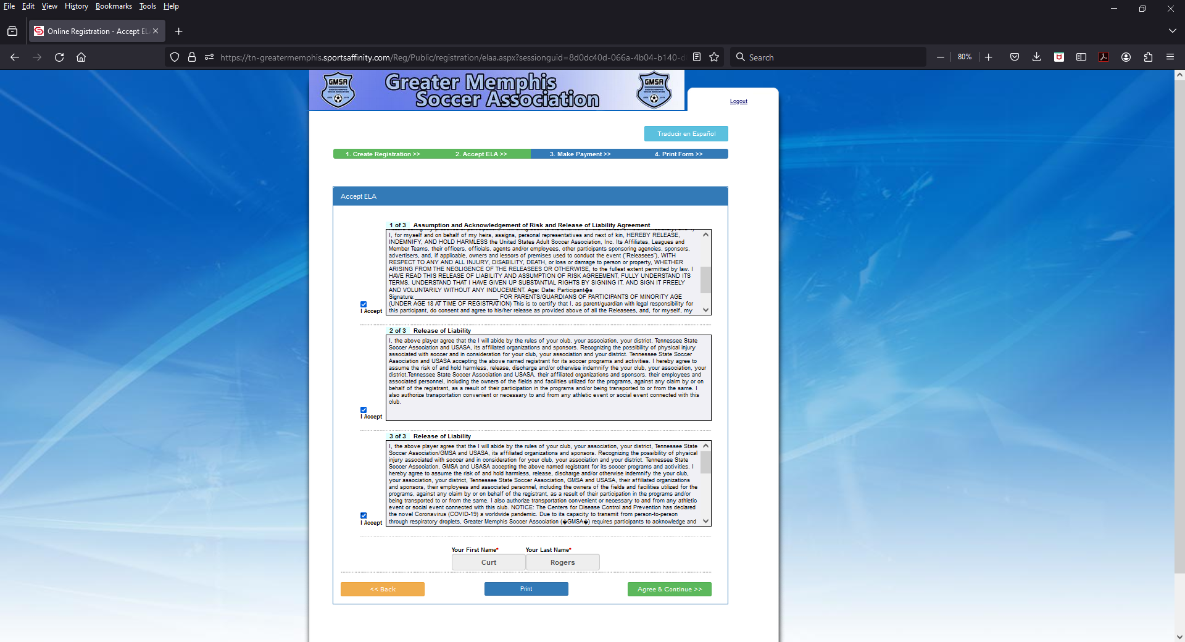Viewport: 1185px width, 642px height.
Task: Reset zoom via 80% indicator
Action: [x=965, y=57]
